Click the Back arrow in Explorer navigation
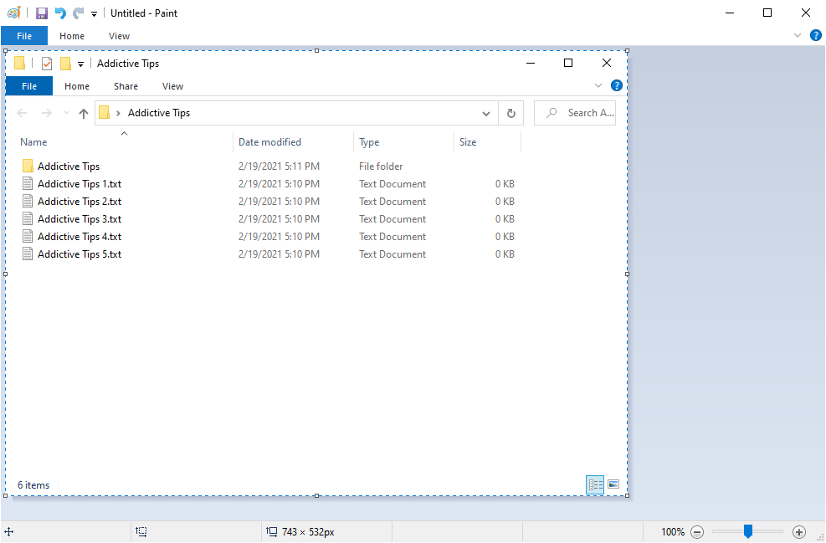826x543 pixels. click(22, 113)
